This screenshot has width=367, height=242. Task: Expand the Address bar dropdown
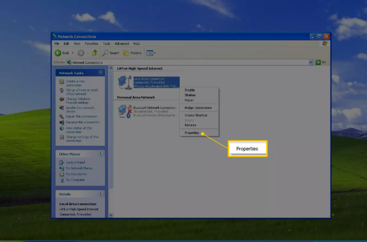point(311,62)
